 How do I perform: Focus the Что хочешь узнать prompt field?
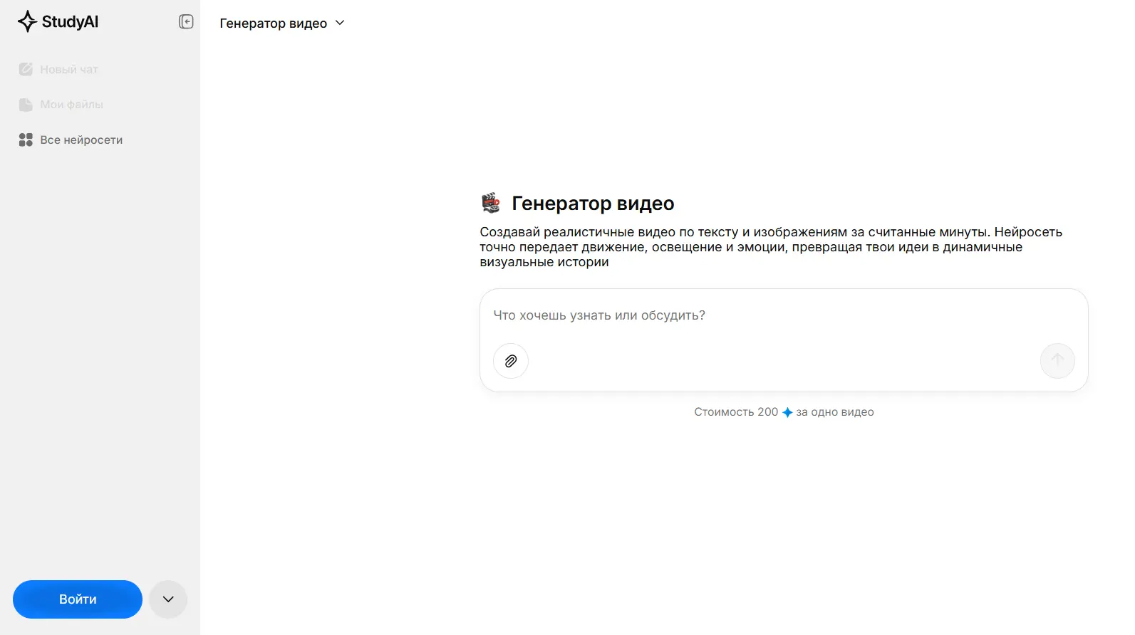784,315
